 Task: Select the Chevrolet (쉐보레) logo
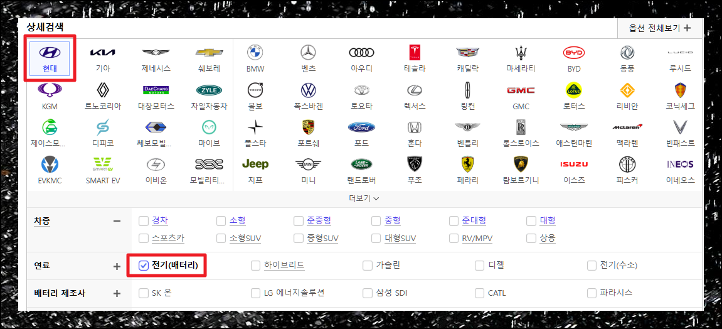[x=210, y=52]
